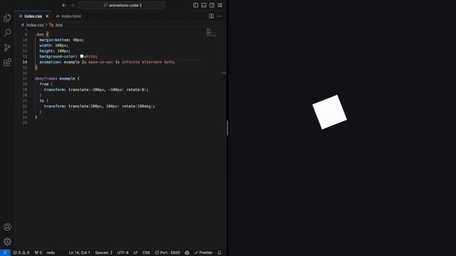Click the redo status bar entry

(51, 252)
